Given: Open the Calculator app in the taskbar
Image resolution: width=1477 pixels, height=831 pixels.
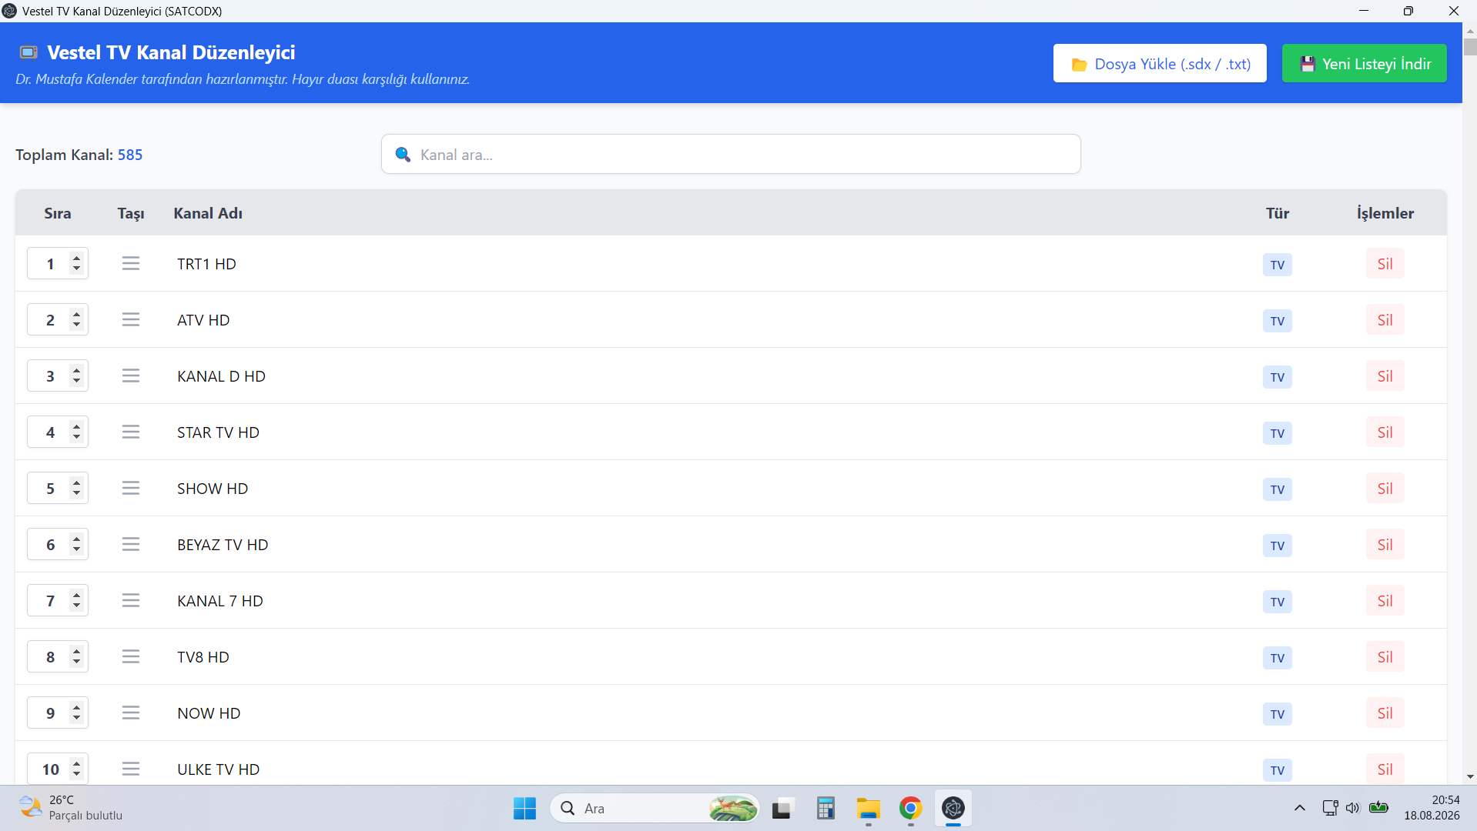Looking at the screenshot, I should tap(826, 808).
